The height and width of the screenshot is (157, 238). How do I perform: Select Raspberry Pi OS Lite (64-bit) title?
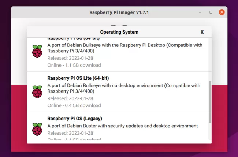coord(78,78)
